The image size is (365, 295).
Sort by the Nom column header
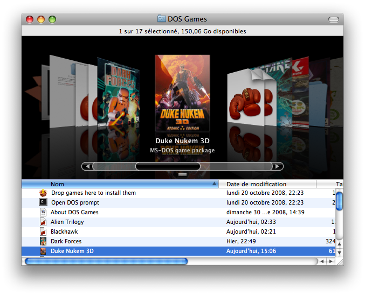coord(120,184)
